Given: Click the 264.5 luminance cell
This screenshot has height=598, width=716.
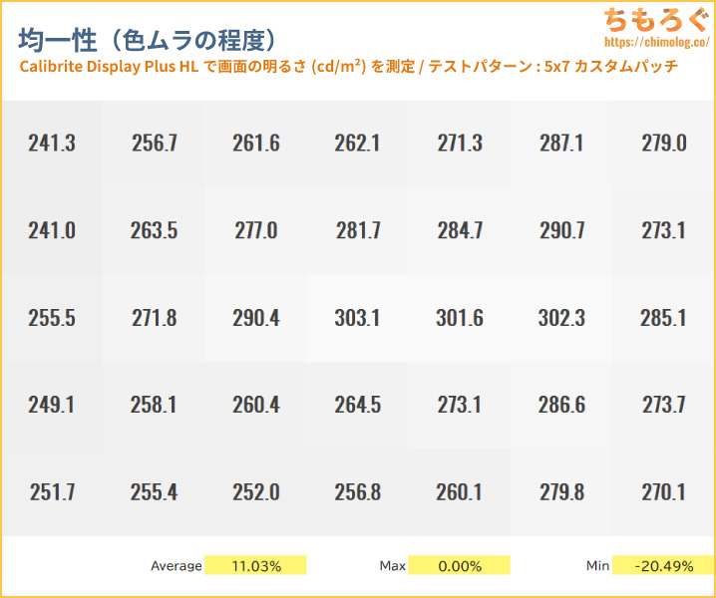Looking at the screenshot, I should (x=358, y=406).
